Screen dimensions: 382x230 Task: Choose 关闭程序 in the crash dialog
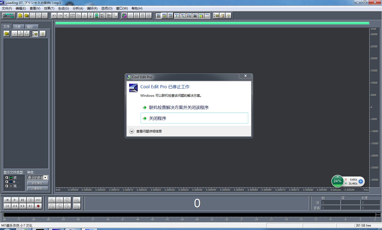[194, 118]
